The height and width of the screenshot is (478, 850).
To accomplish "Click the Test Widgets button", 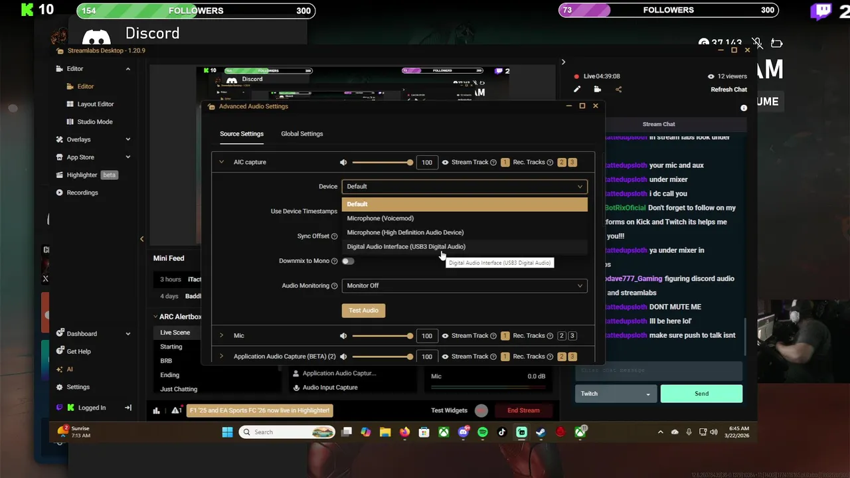I will tap(449, 410).
